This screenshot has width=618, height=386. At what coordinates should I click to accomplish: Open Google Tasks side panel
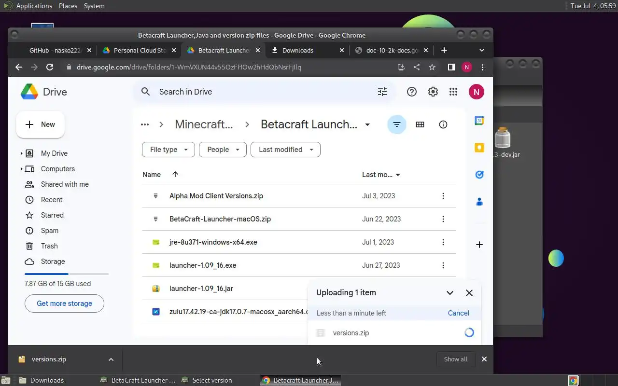[479, 175]
